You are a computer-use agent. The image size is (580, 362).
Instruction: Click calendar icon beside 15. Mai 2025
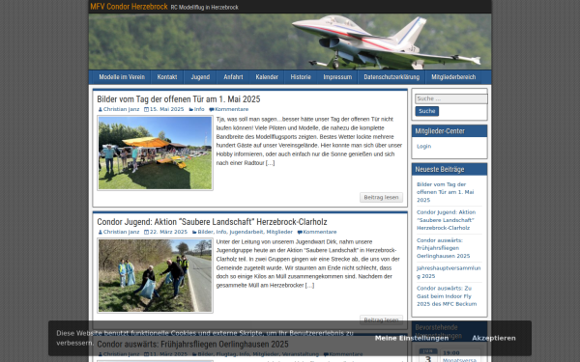point(146,109)
